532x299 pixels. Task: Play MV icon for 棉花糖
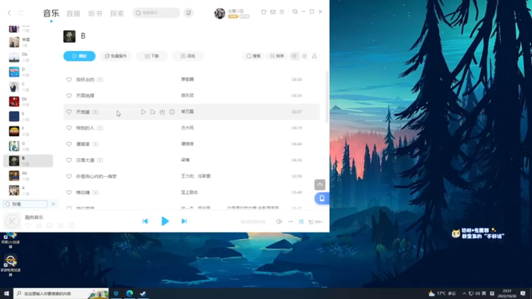pyautogui.click(x=95, y=193)
